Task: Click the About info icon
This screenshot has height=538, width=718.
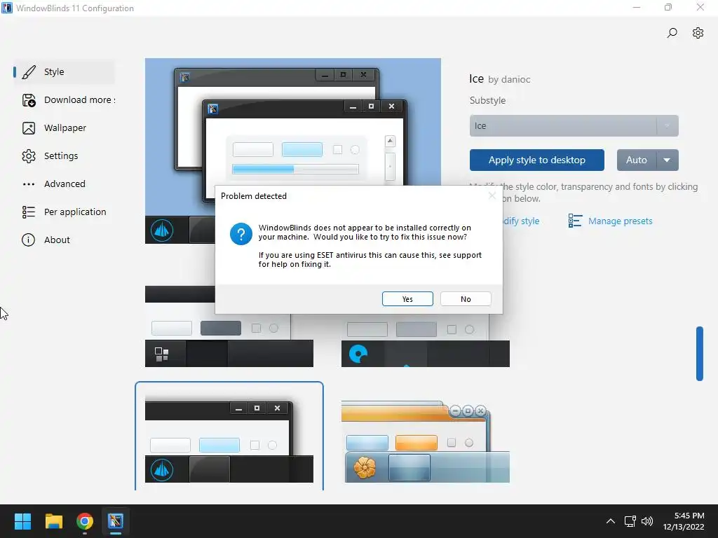Action: point(28,240)
